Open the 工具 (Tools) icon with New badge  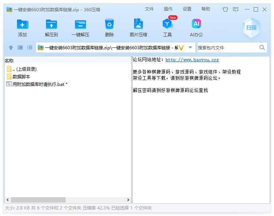point(167,24)
